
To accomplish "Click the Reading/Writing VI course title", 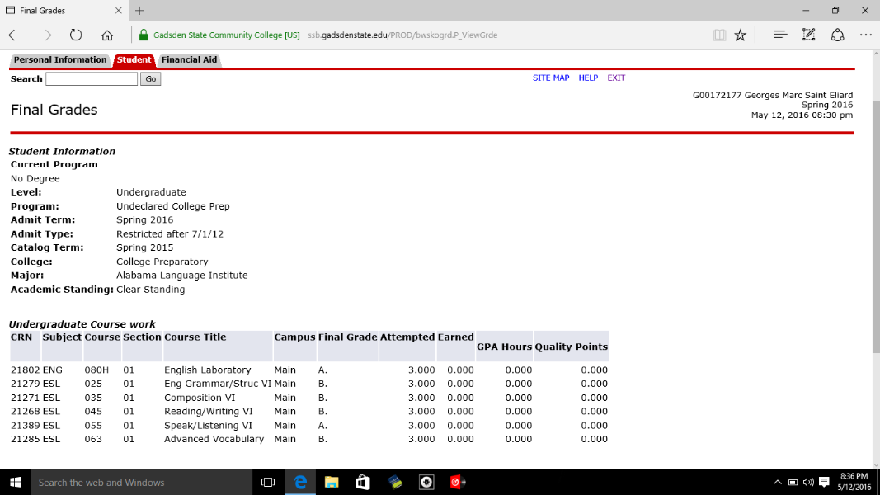I will 208,412.
